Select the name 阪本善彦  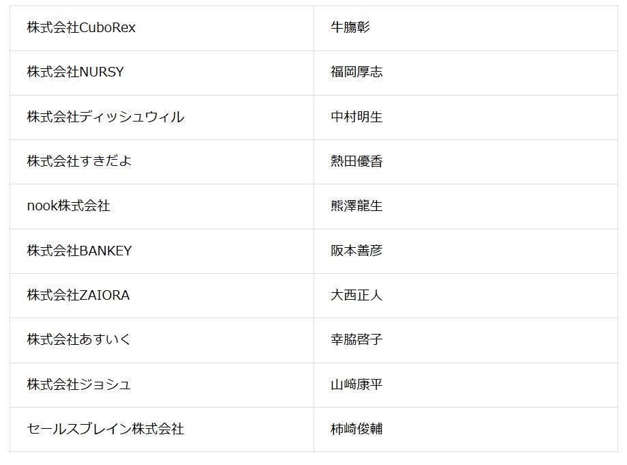(x=357, y=251)
